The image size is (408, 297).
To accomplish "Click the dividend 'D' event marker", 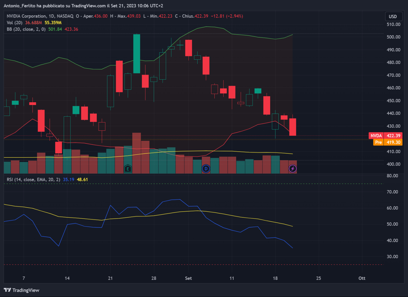I will point(206,168).
